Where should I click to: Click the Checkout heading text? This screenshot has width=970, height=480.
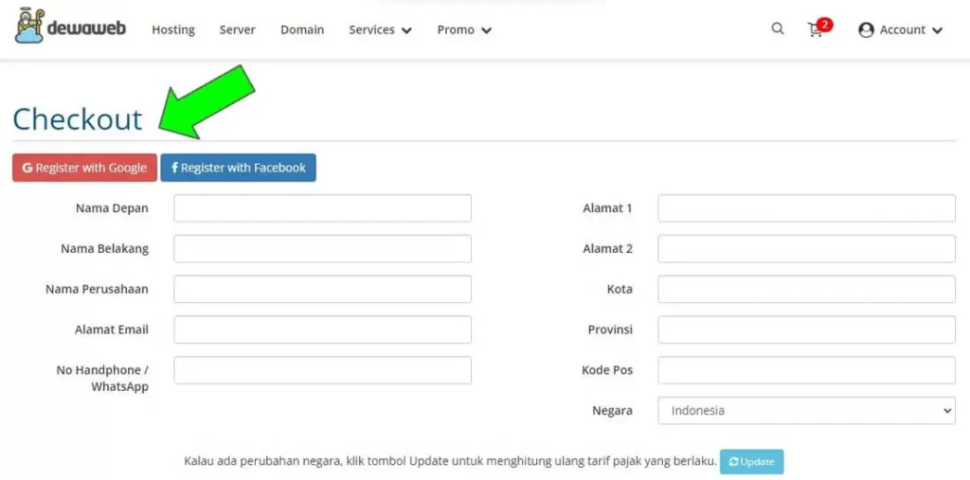click(x=78, y=118)
